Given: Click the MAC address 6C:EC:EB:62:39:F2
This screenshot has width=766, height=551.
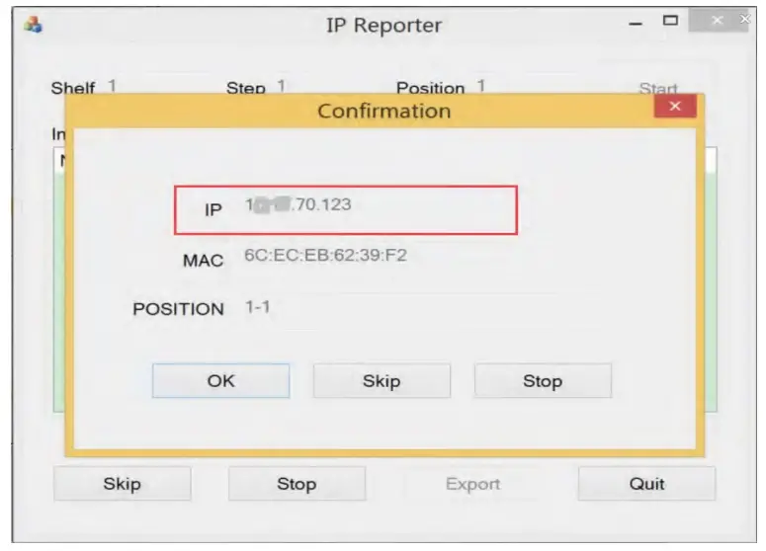Looking at the screenshot, I should click(325, 255).
